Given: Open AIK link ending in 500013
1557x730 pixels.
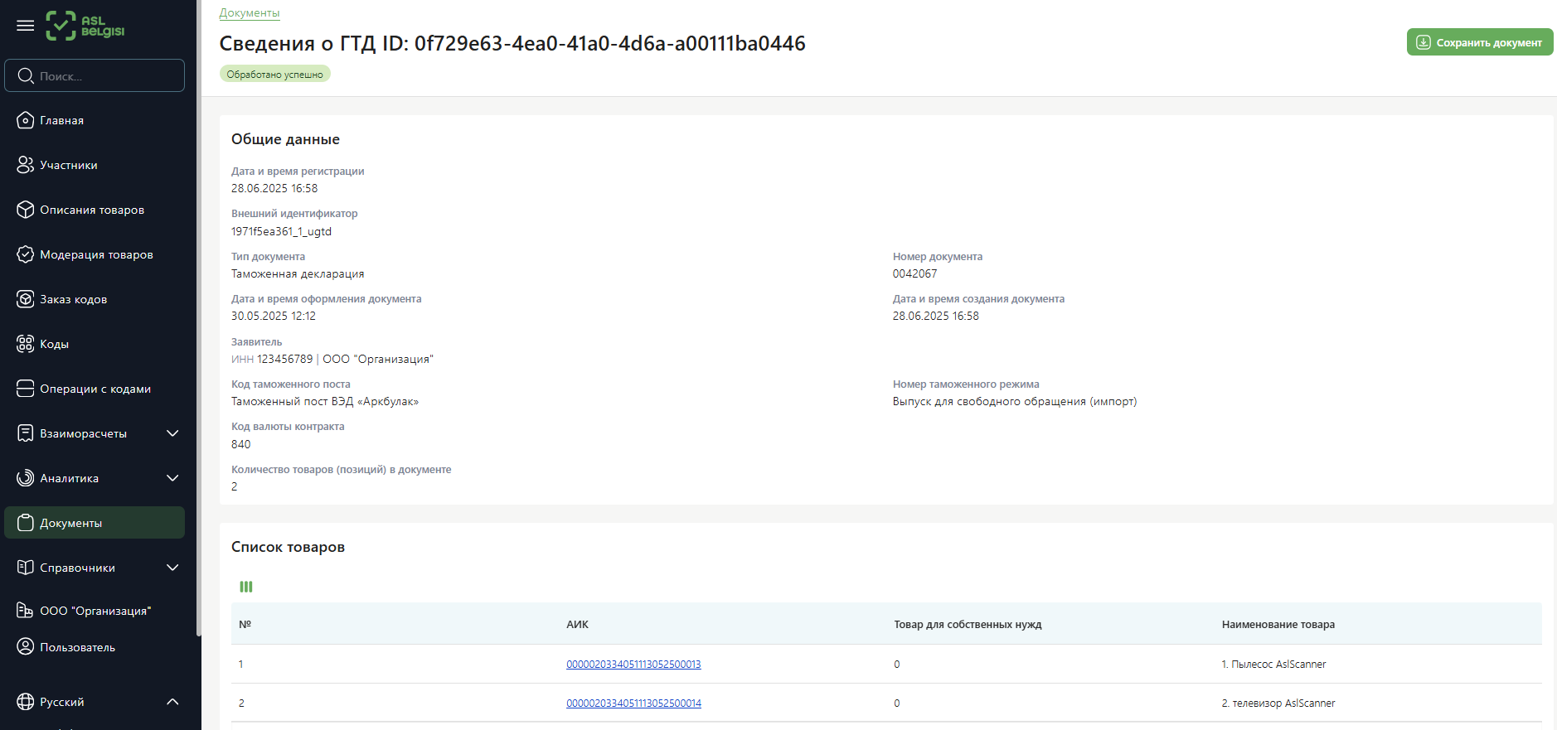Looking at the screenshot, I should click(633, 665).
